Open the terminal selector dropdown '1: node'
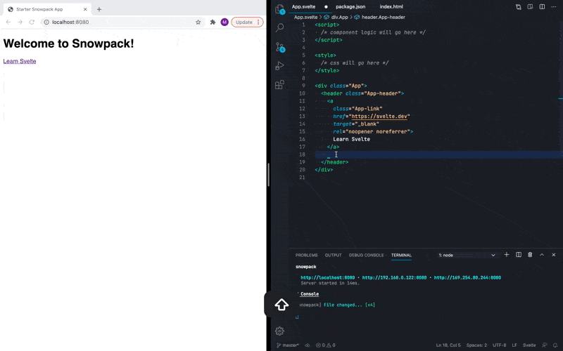563x351 pixels. (x=467, y=255)
